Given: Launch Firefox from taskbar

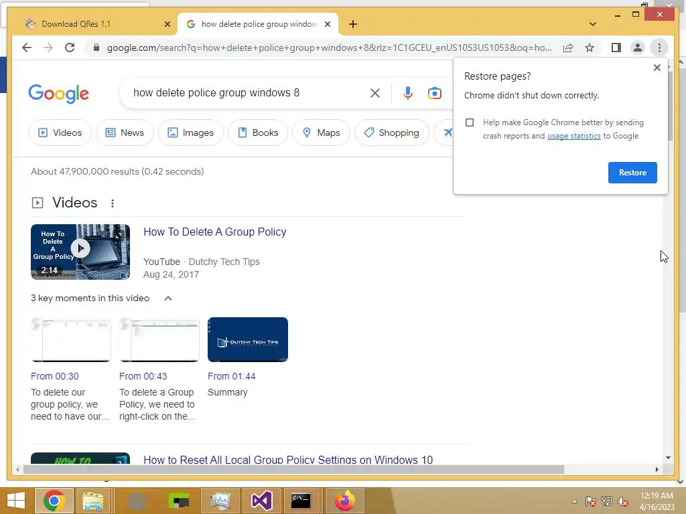Looking at the screenshot, I should 345,501.
